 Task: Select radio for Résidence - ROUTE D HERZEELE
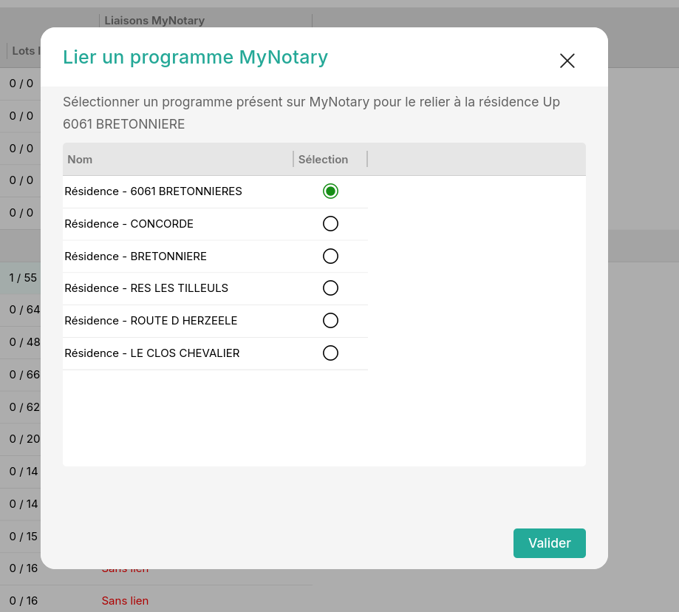point(330,321)
